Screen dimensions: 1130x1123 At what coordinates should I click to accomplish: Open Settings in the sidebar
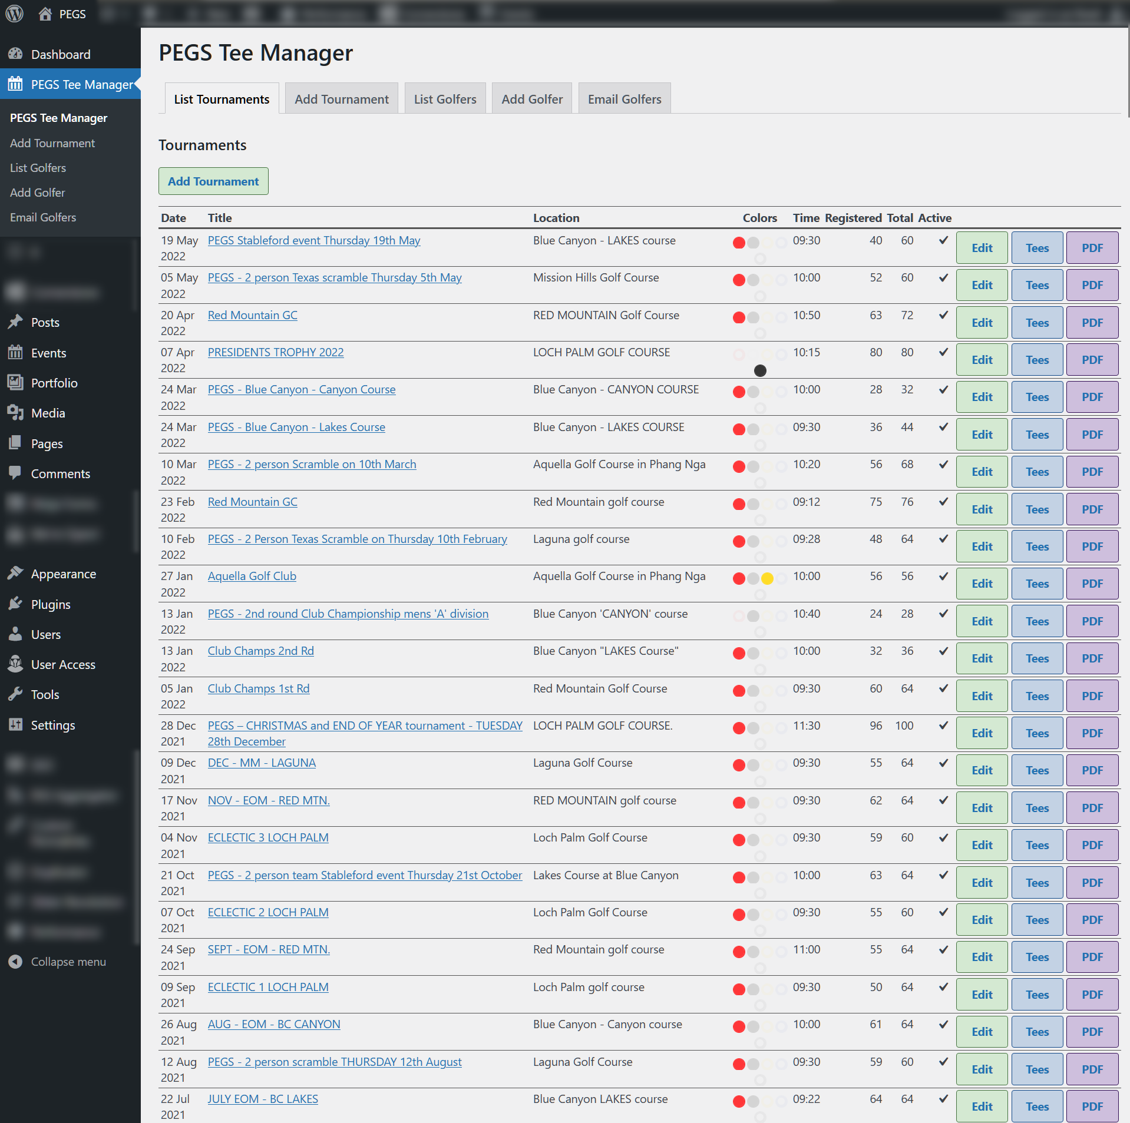point(52,725)
